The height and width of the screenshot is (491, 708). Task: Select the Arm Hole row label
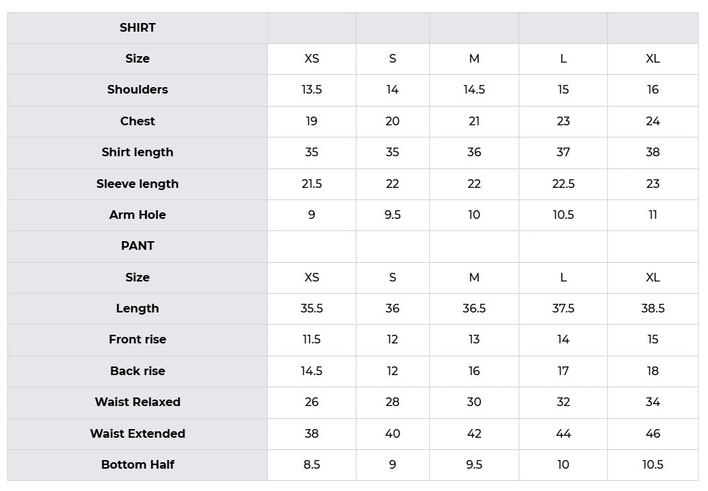point(138,215)
